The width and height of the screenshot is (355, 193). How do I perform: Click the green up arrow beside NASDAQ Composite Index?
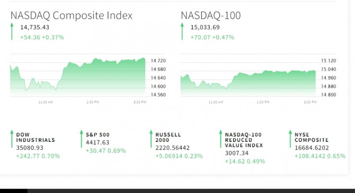tap(12, 32)
